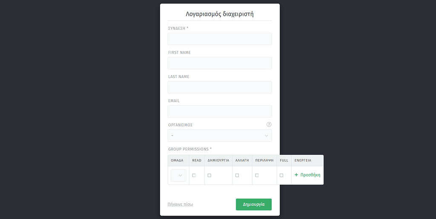Click the GROUP PERMISSIONS label
Image resolution: width=436 pixels, height=219 pixels.
coord(189,149)
